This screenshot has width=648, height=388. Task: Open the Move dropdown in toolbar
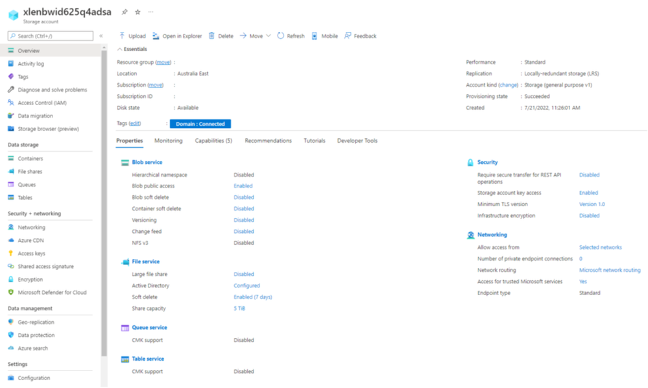pos(255,36)
